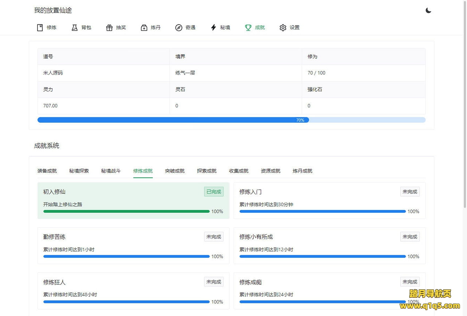This screenshot has width=467, height=316.
Task: Open the alchemy (炼丹) icon
Action: [x=144, y=28]
